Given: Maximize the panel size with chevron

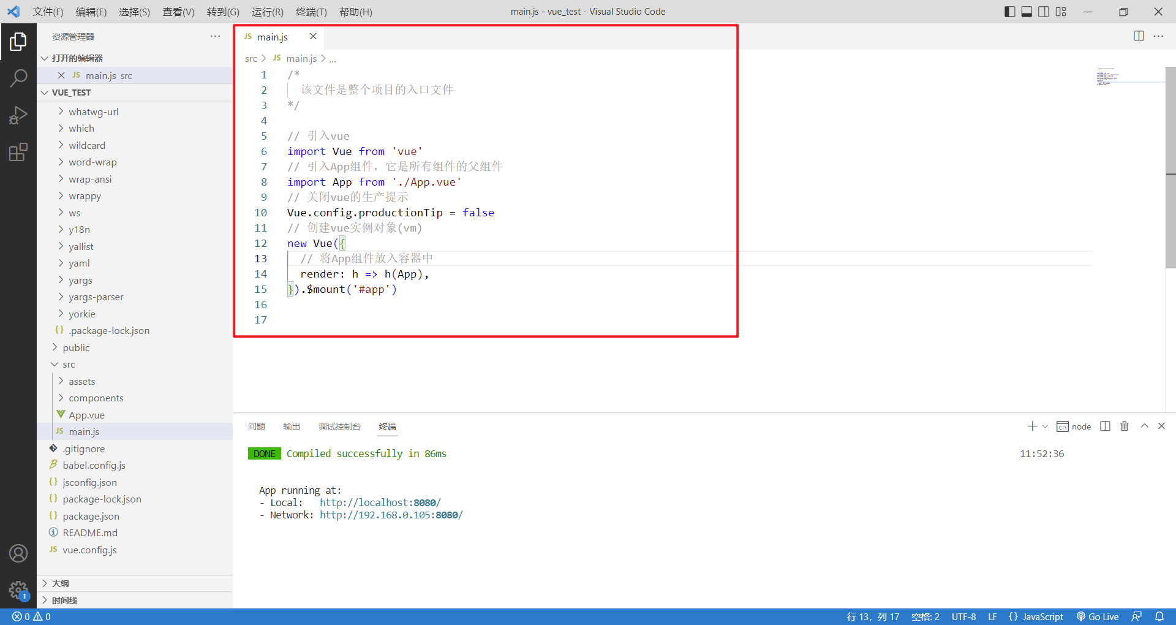Looking at the screenshot, I should [1144, 426].
